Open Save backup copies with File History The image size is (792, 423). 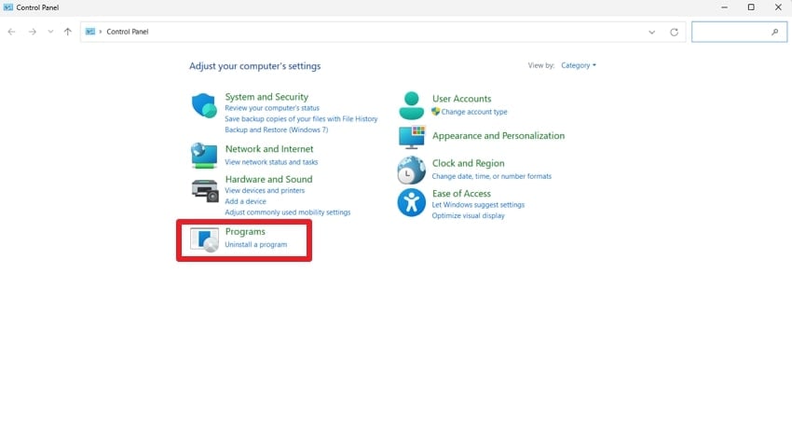(x=301, y=118)
